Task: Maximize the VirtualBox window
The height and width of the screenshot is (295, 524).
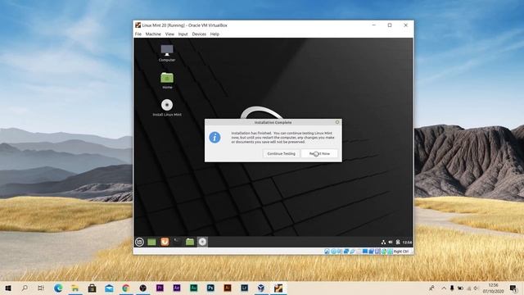Action: 390,25
